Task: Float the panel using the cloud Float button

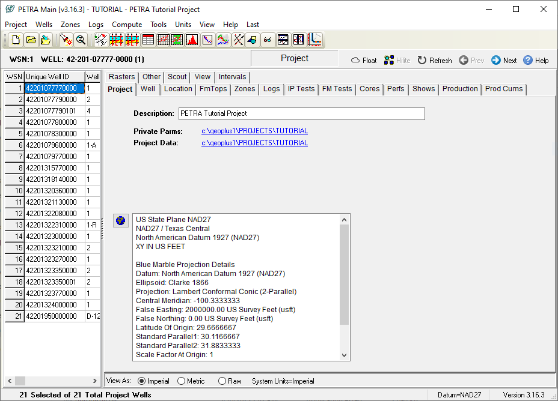Action: pos(364,61)
